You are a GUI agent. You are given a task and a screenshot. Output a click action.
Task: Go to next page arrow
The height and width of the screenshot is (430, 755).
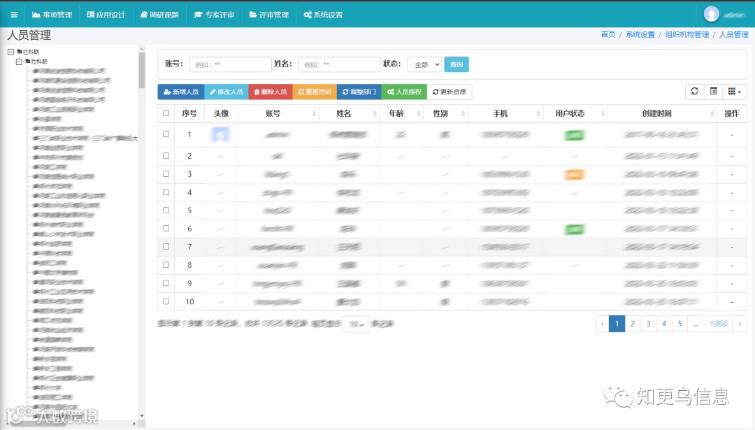pos(740,324)
